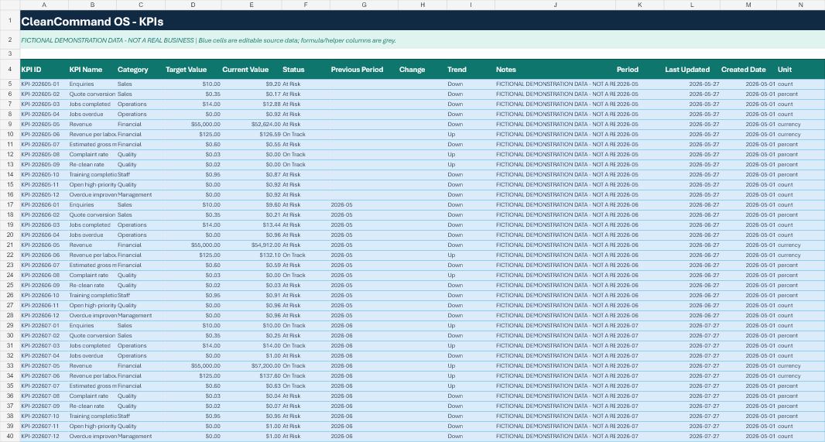Click Last Updated 2026-06-27 in row 20
Image resolution: width=825 pixels, height=442 pixels.
[692, 235]
